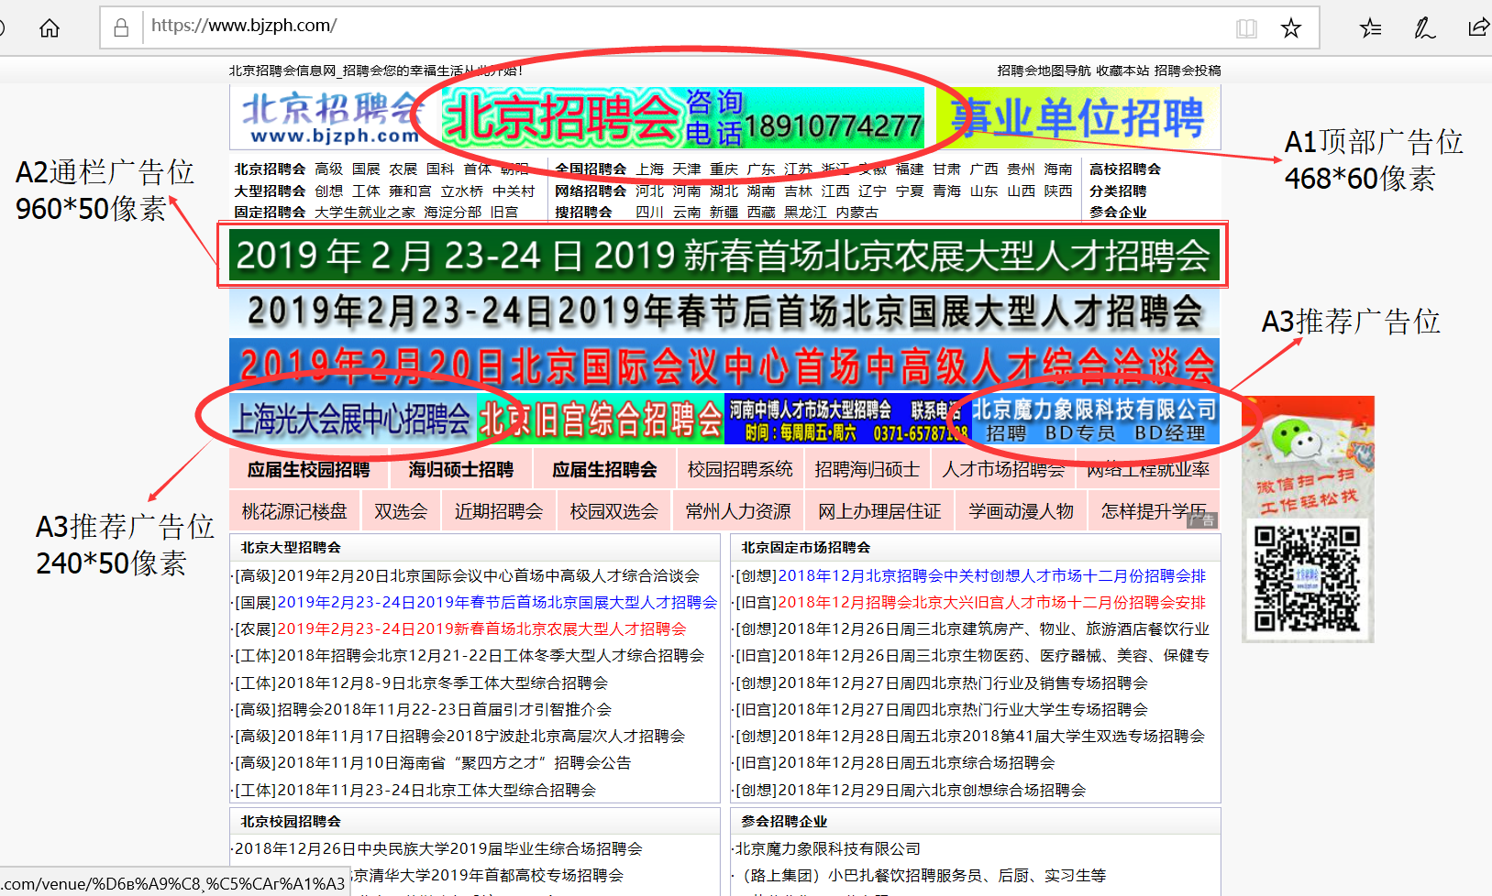The width and height of the screenshot is (1492, 896).
Task: Open 北京固定市场招聘会 section heading
Action: click(x=806, y=548)
